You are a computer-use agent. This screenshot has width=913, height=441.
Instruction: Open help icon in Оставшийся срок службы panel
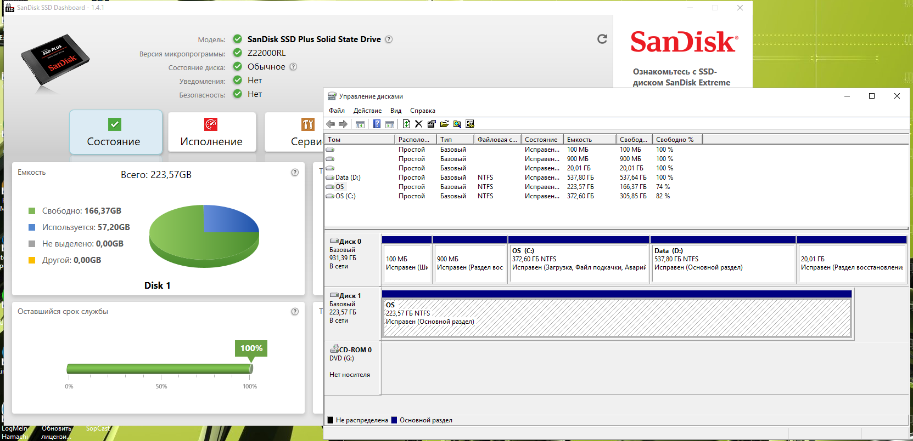point(295,312)
